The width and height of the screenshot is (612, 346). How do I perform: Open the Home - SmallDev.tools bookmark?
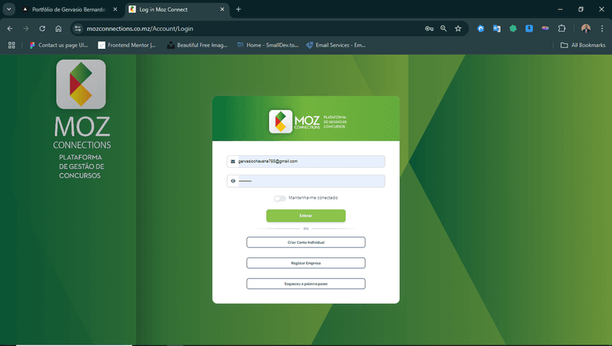268,45
